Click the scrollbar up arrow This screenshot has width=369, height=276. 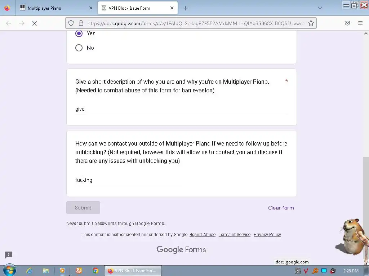click(366, 33)
